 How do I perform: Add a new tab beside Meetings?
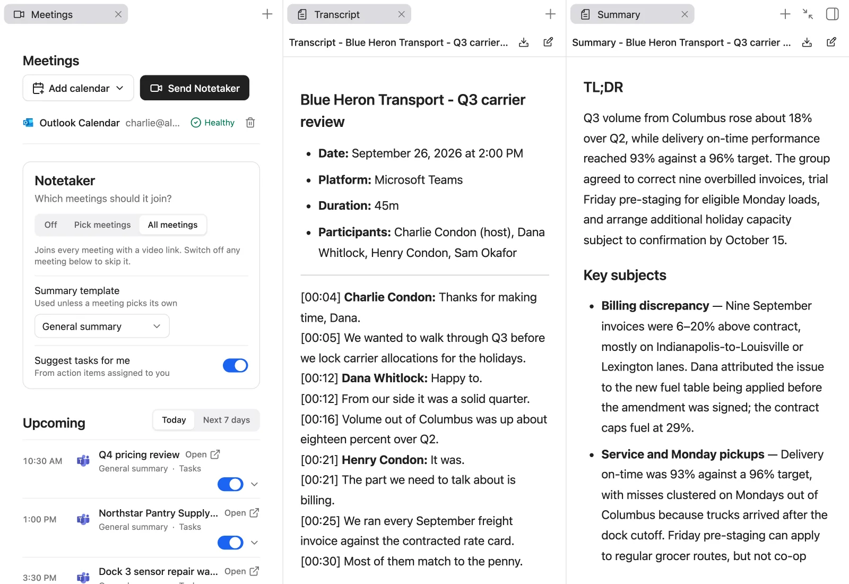pos(267,14)
